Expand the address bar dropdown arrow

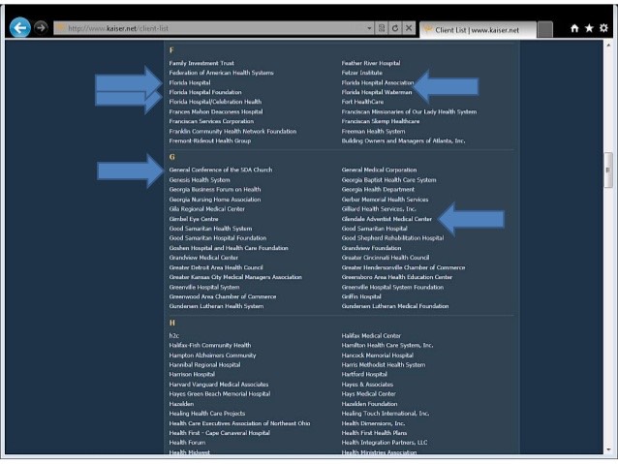(369, 28)
